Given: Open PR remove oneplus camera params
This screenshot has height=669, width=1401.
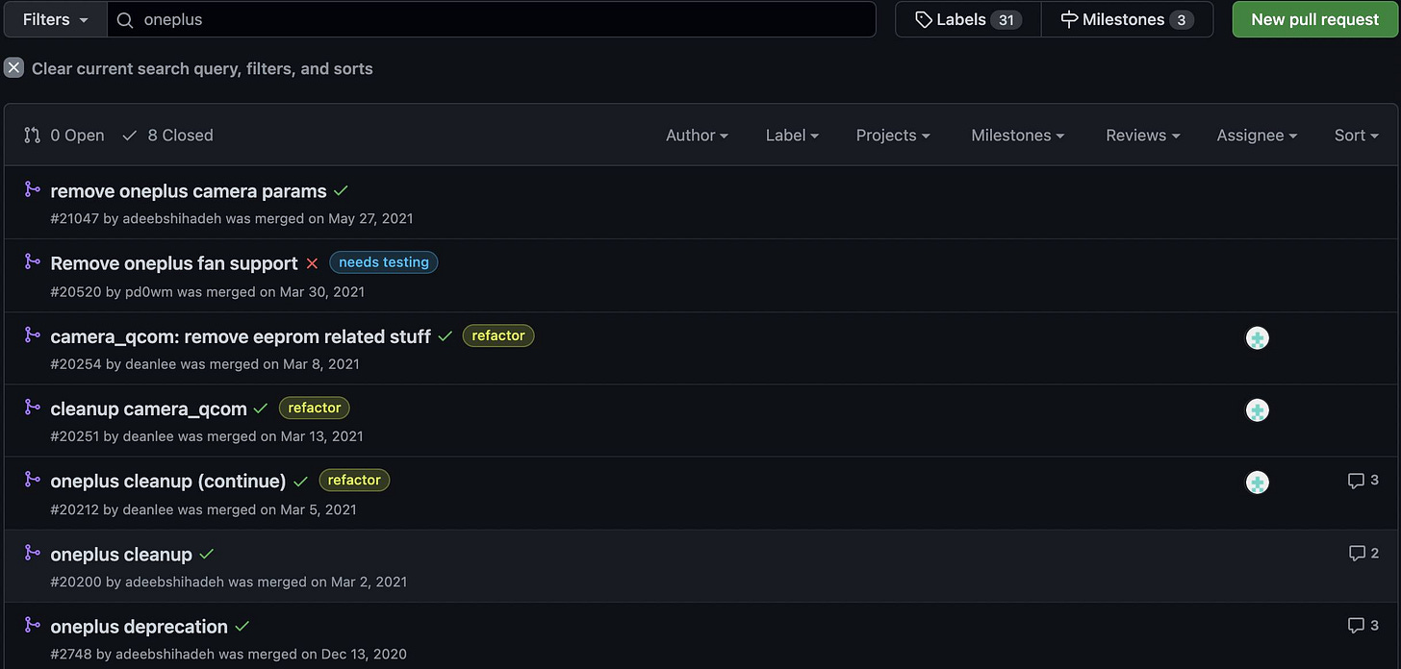Looking at the screenshot, I should 189,191.
